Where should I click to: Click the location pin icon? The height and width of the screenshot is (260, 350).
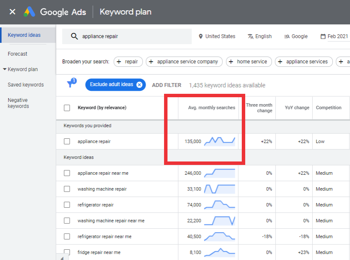click(201, 36)
